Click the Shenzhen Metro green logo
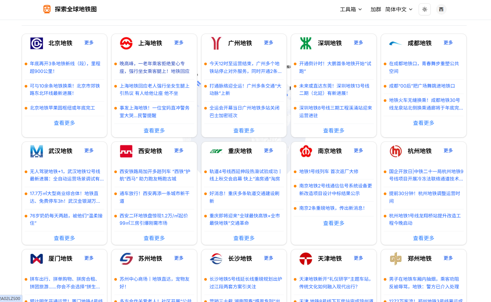The width and height of the screenshot is (491, 302). pos(306,43)
